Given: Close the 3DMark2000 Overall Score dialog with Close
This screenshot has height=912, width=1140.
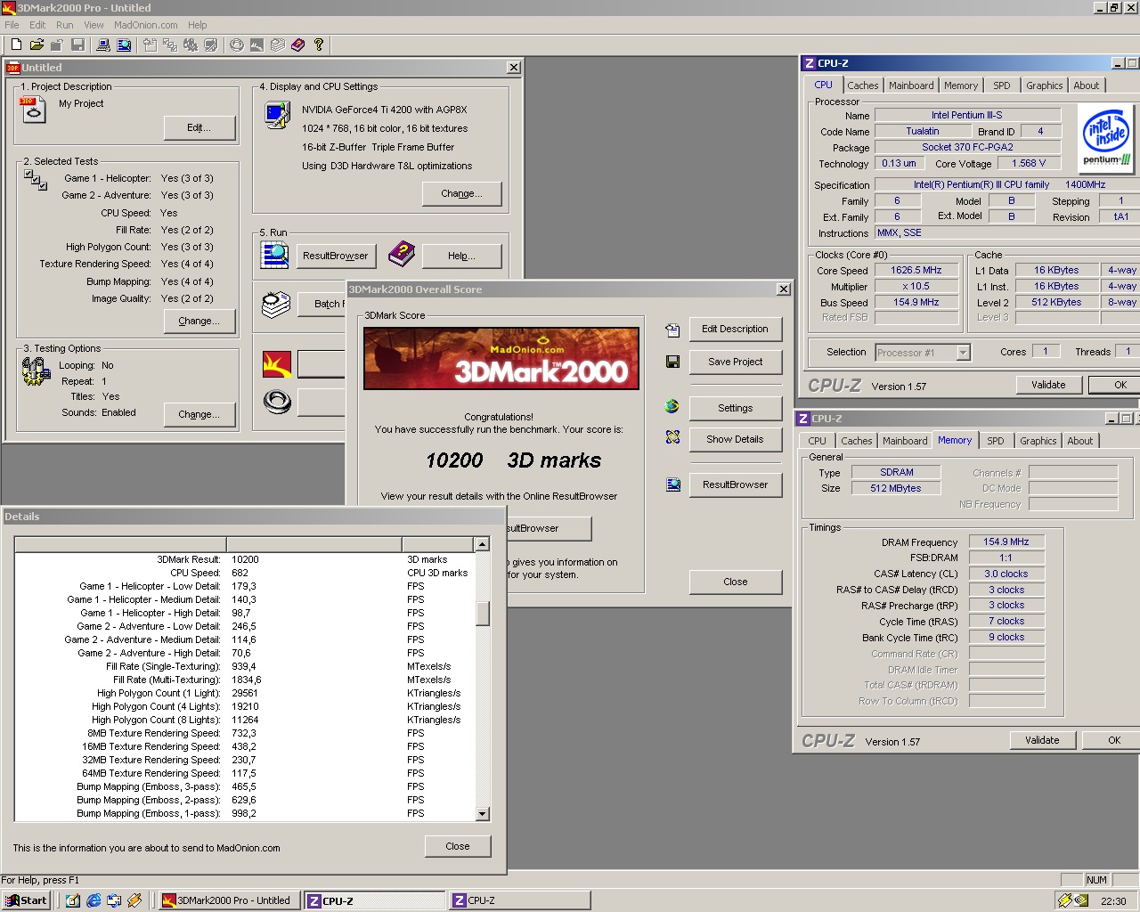Looking at the screenshot, I should tap(735, 582).
